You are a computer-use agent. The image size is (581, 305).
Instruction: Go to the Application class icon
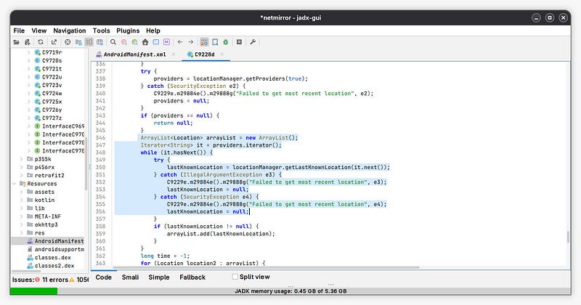[156, 42]
